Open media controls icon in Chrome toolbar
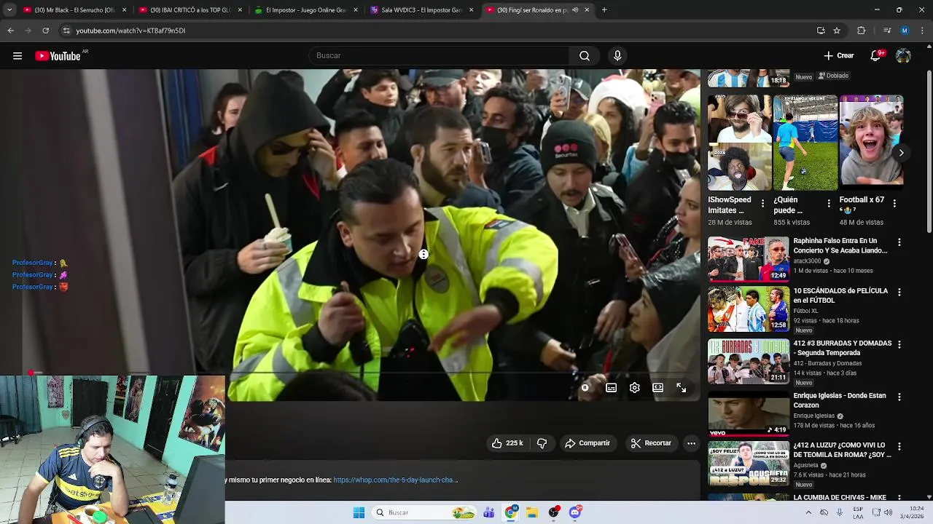The height and width of the screenshot is (524, 933). (886, 31)
